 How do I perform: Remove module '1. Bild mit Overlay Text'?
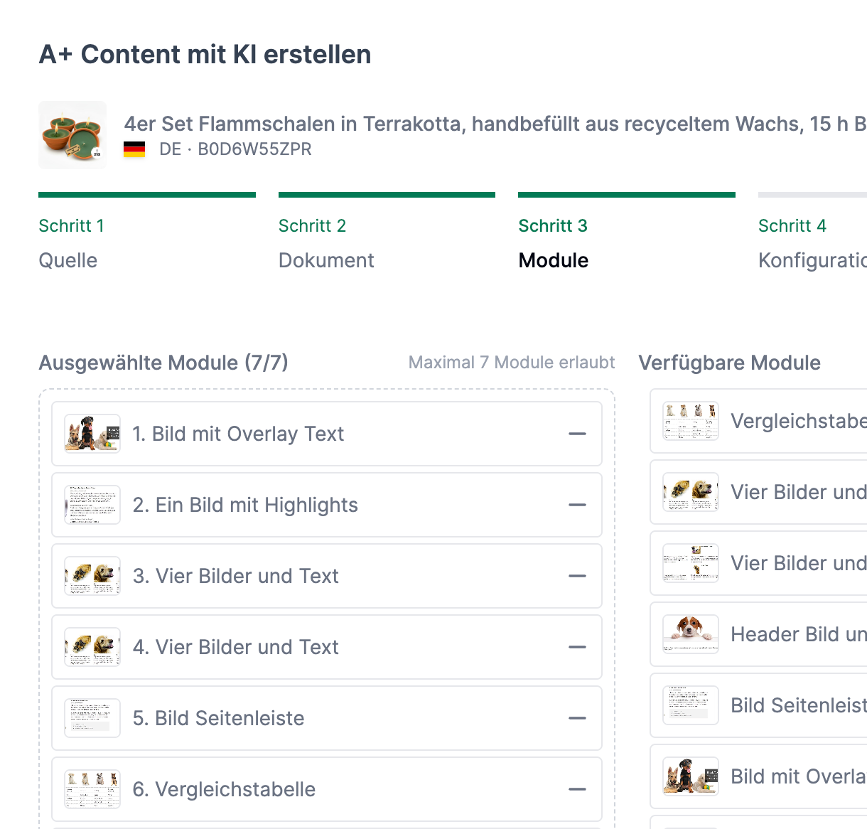578,433
